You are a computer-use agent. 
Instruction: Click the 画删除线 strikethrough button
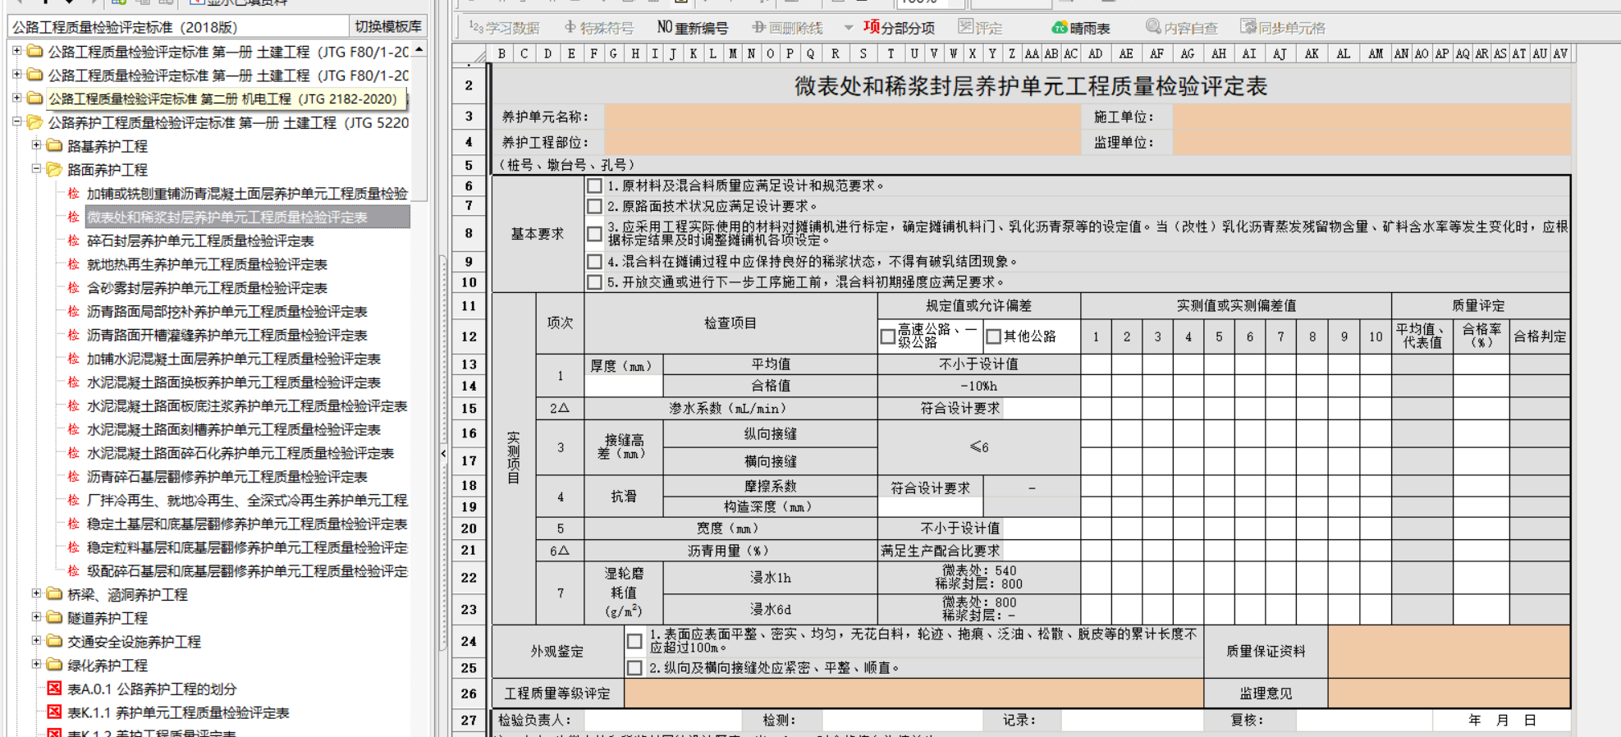coord(787,28)
